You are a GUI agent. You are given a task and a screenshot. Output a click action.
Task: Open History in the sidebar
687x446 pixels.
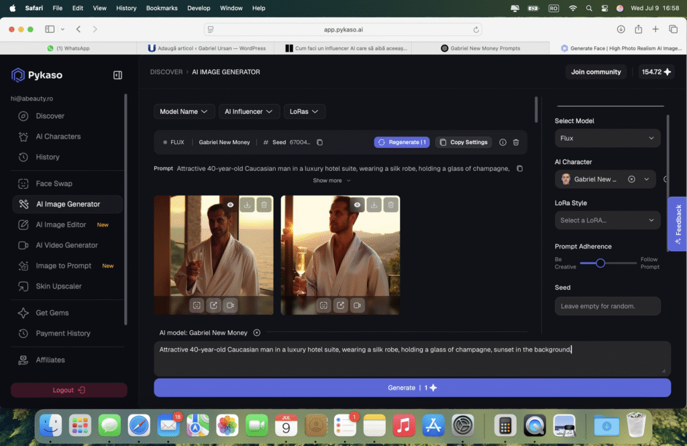(x=48, y=157)
